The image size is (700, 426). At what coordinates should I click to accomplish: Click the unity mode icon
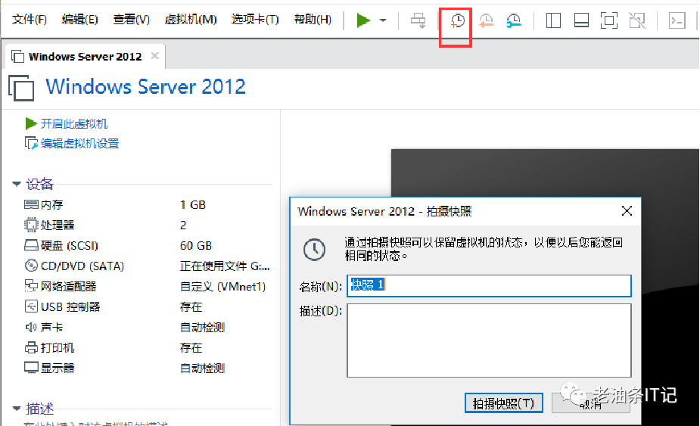(x=637, y=20)
